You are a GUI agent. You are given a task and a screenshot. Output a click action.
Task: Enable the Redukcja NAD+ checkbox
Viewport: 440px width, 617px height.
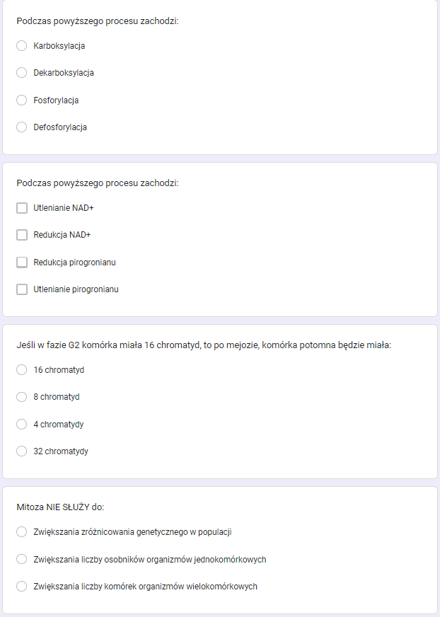tap(22, 235)
